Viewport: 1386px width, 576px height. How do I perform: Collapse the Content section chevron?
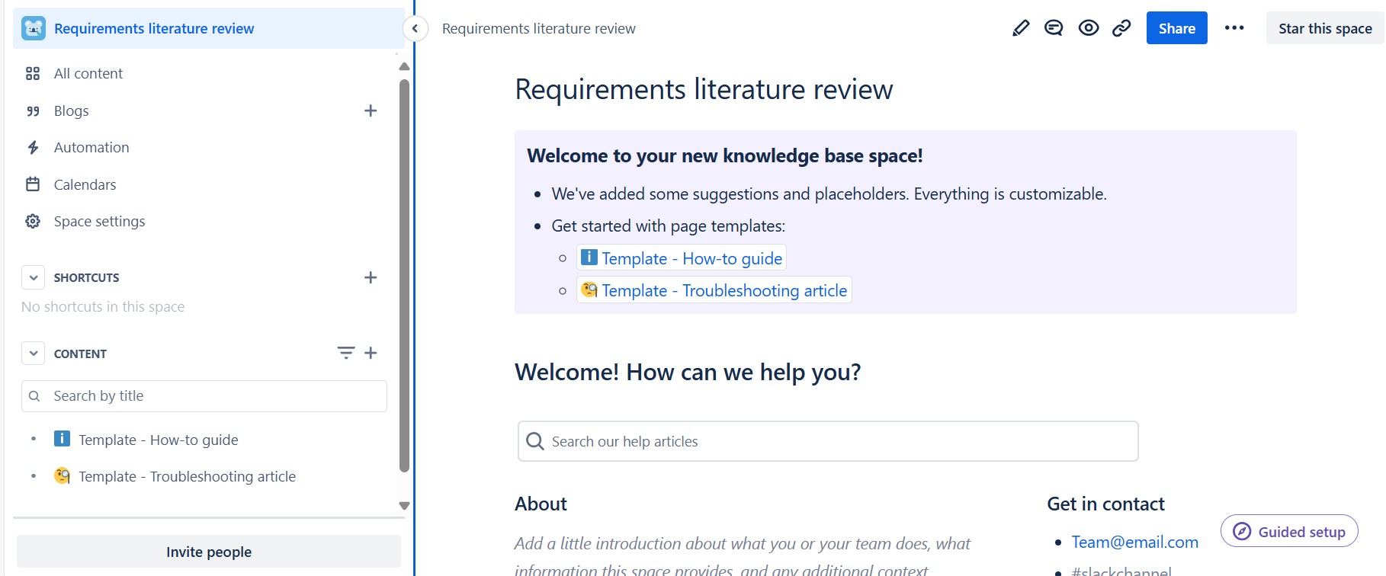pyautogui.click(x=34, y=354)
